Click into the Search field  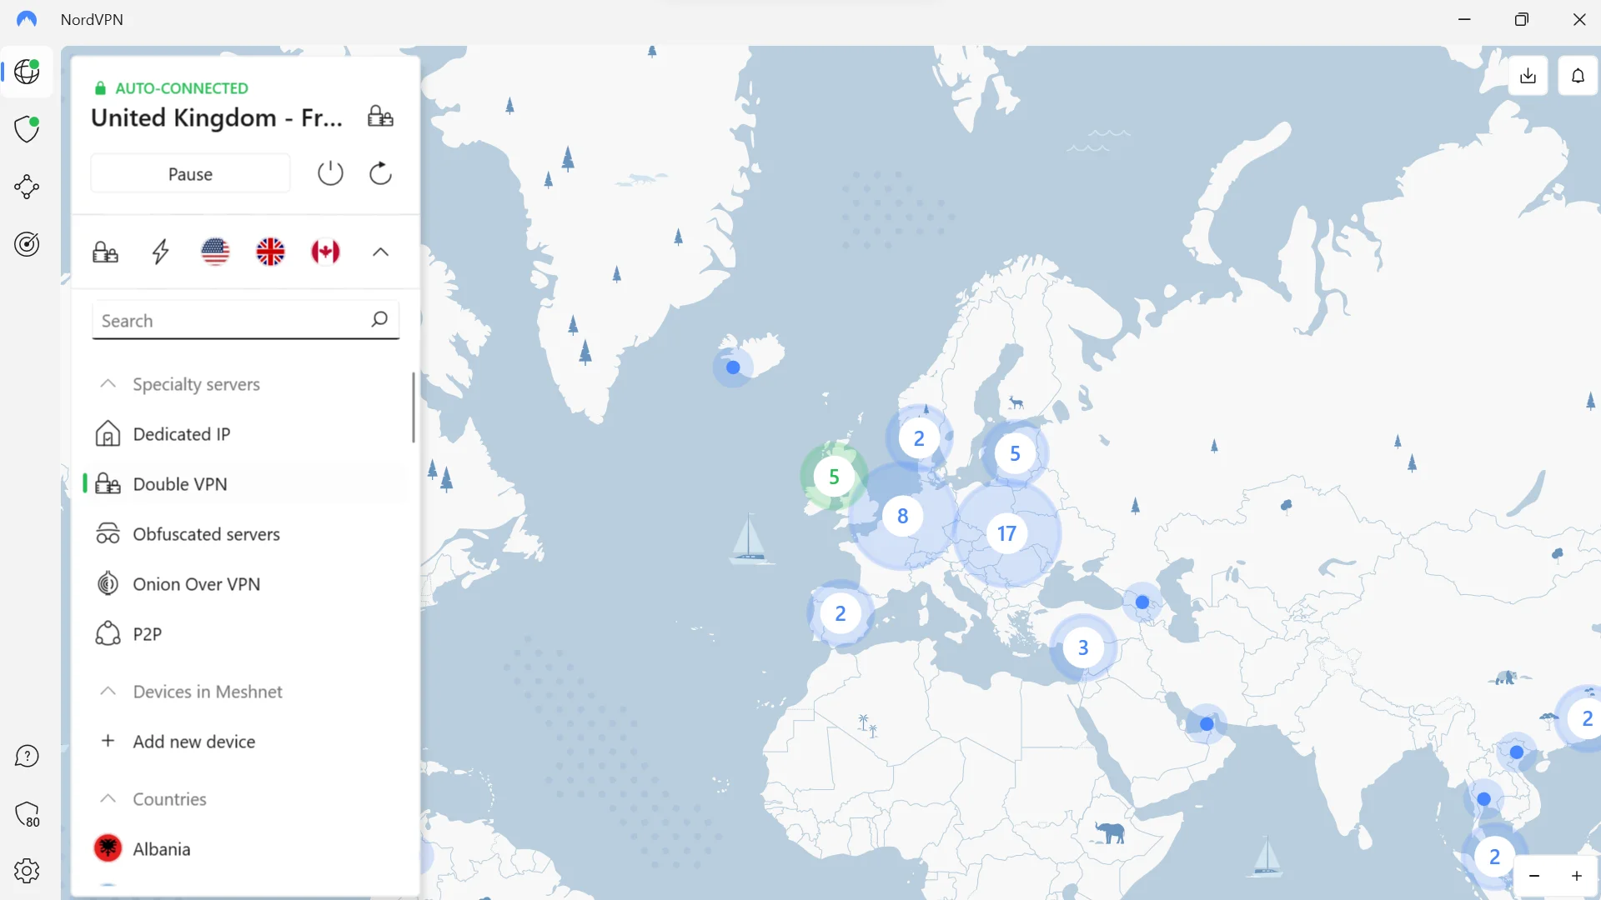tap(245, 320)
